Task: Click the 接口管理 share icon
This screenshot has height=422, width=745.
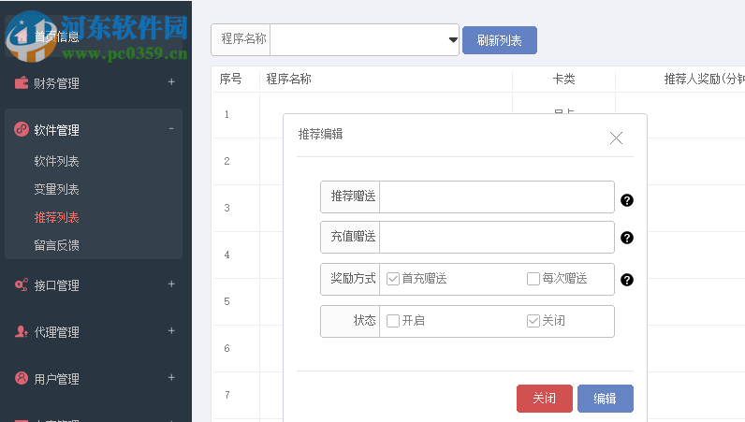Action: (x=22, y=284)
